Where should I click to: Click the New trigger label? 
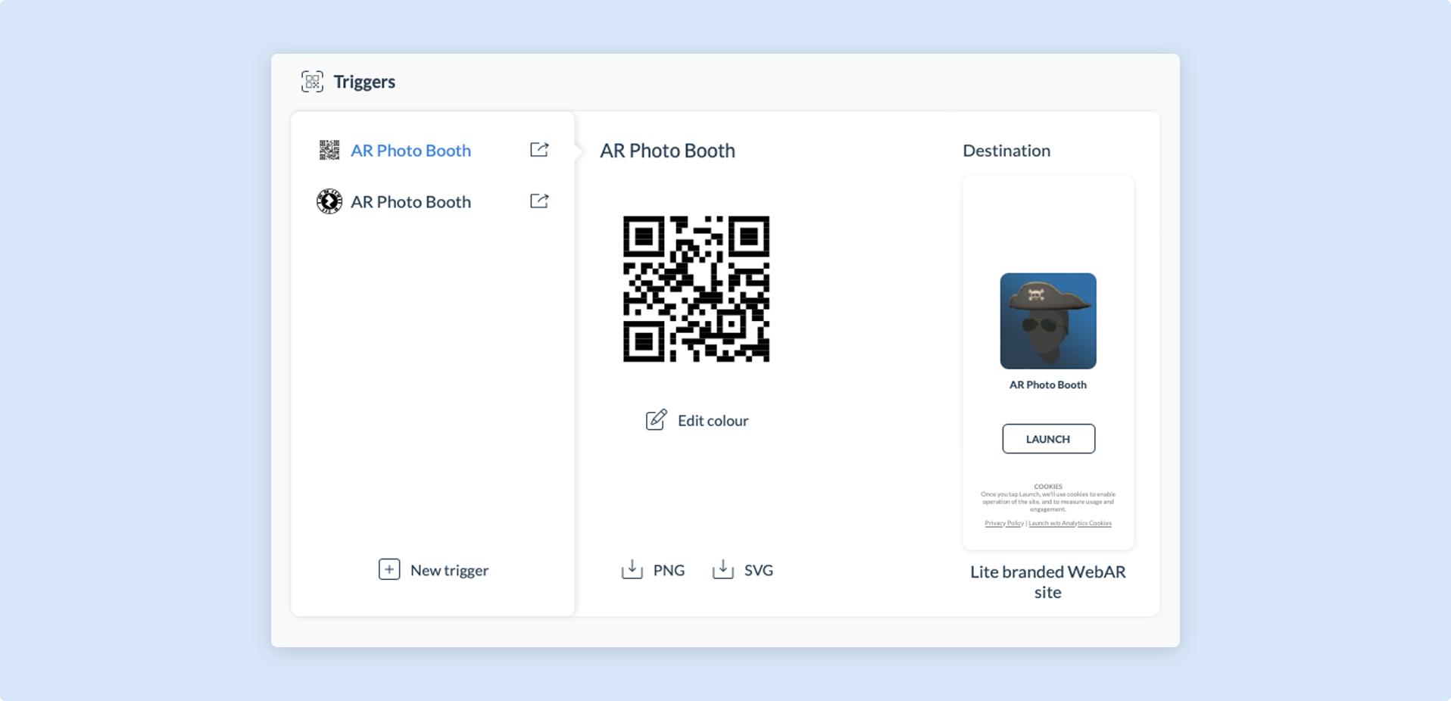[449, 571]
